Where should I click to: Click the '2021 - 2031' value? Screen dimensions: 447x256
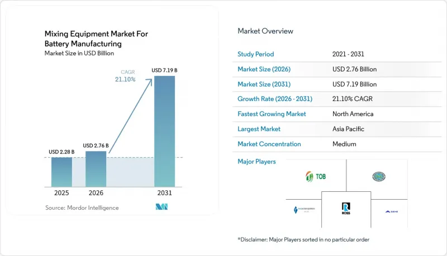348,54
